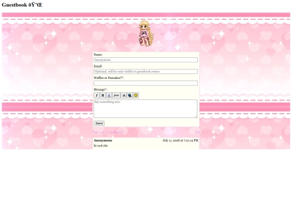
Task: Open the text color tool
Action: (x=109, y=95)
